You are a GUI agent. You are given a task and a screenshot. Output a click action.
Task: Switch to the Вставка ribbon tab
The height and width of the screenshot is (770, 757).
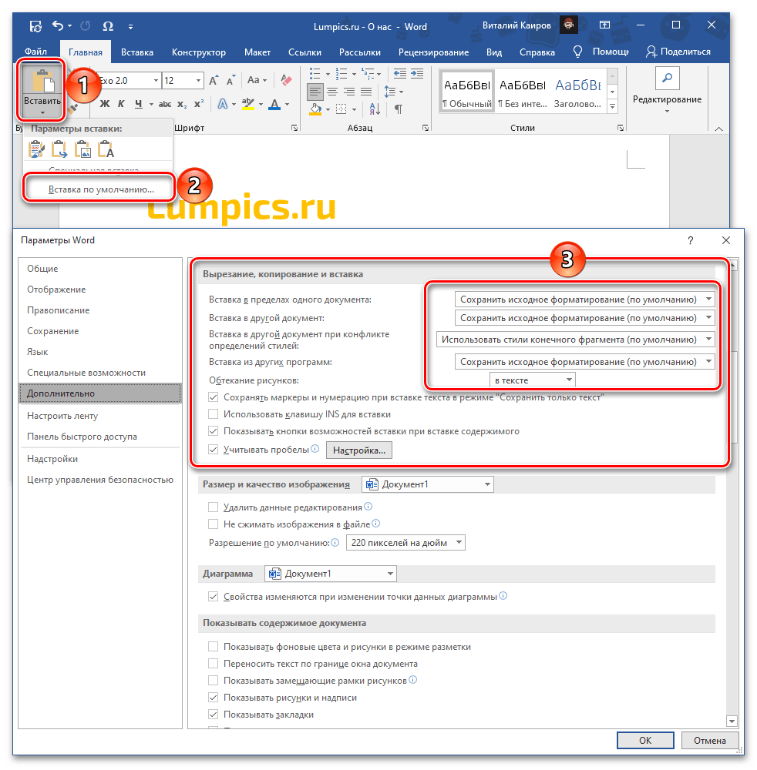click(x=136, y=52)
